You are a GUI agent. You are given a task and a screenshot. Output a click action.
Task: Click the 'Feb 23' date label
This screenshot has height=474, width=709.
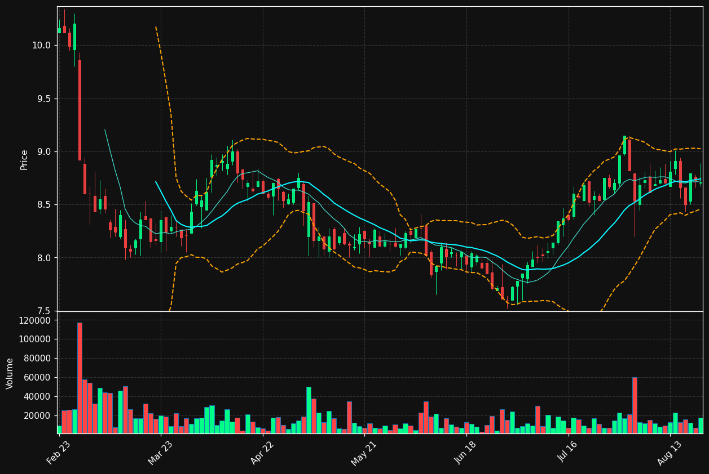click(x=59, y=453)
